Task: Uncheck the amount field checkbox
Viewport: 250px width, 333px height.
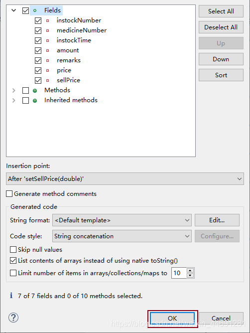Action: pyautogui.click(x=38, y=50)
